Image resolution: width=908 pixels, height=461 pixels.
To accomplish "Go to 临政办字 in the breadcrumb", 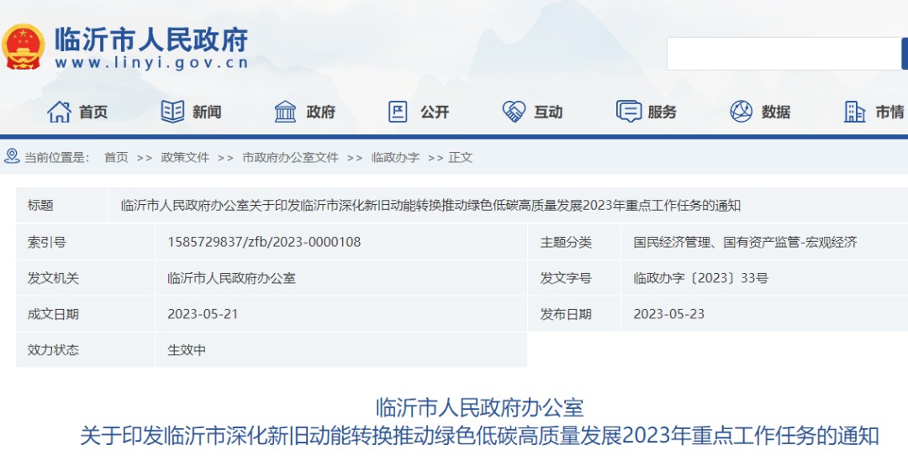I will tap(395, 157).
